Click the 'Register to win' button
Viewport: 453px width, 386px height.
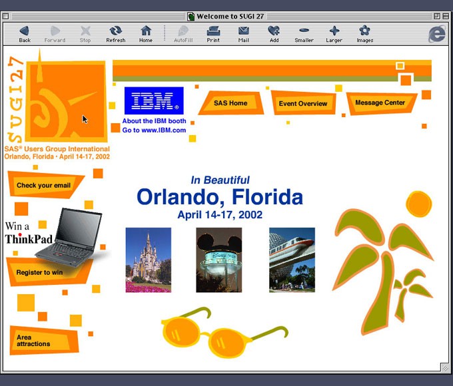(x=40, y=272)
